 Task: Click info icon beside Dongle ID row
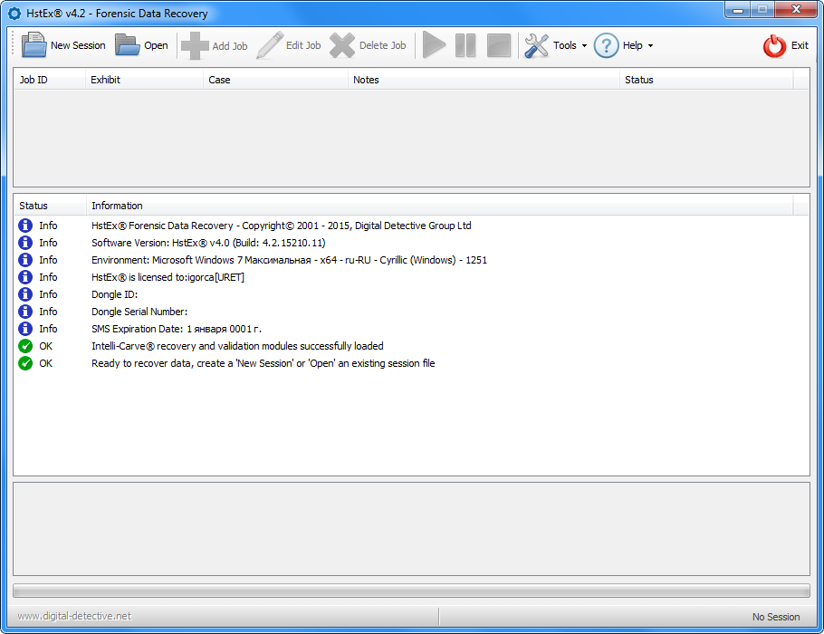pyautogui.click(x=25, y=294)
